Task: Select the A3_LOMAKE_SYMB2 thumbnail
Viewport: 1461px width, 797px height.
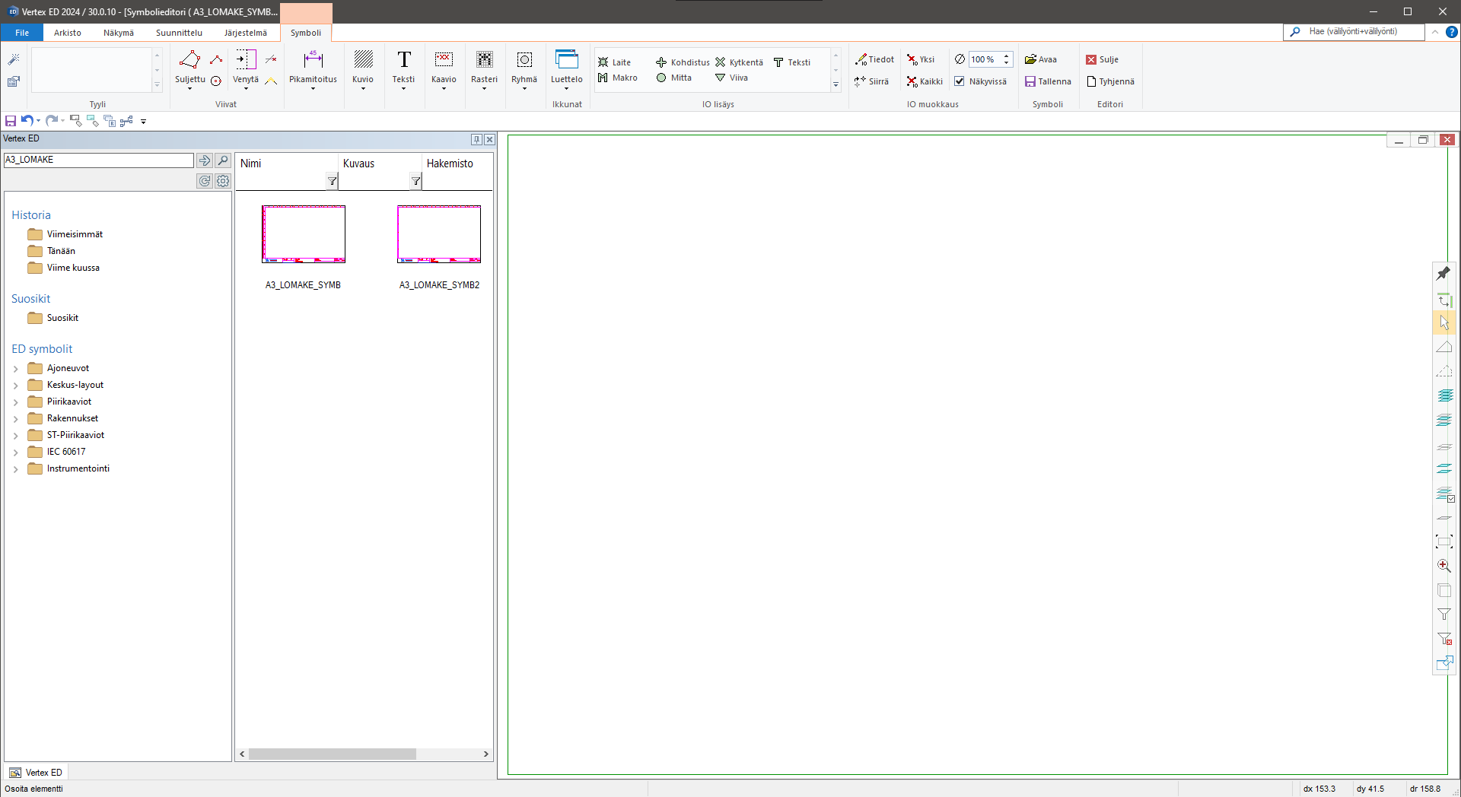Action: [439, 234]
